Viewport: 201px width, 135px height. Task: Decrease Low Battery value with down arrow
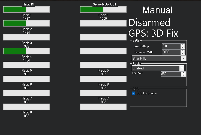tap(183, 48)
